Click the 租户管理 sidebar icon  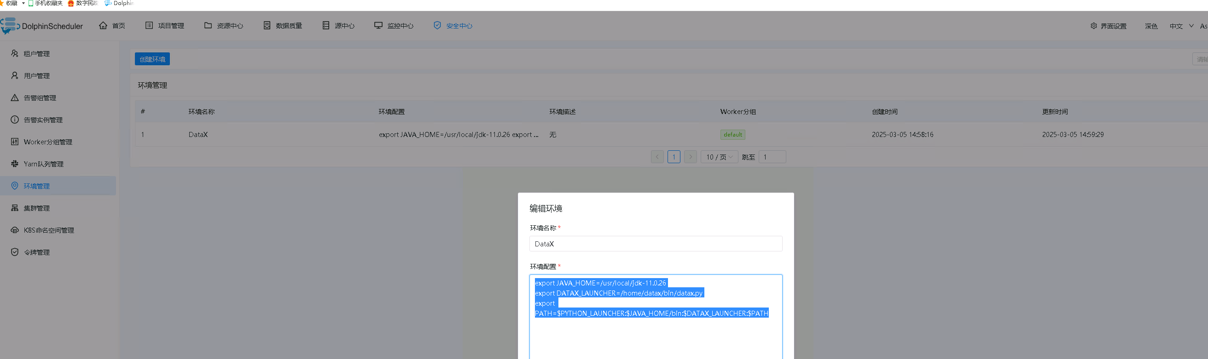point(15,53)
